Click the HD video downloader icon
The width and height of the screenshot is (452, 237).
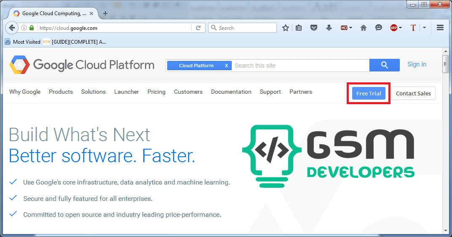click(344, 28)
